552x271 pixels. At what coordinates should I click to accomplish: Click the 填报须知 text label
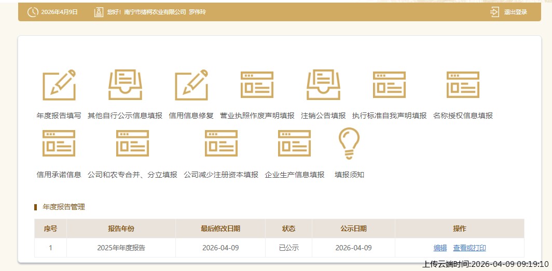point(349,175)
